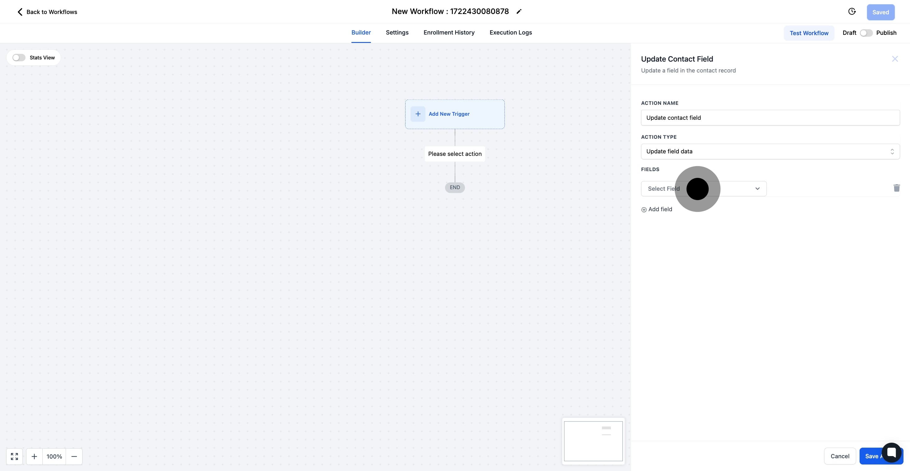Open the chat support bubble
910x471 pixels.
point(891,452)
